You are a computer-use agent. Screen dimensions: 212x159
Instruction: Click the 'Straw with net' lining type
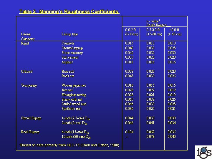coord(72,100)
